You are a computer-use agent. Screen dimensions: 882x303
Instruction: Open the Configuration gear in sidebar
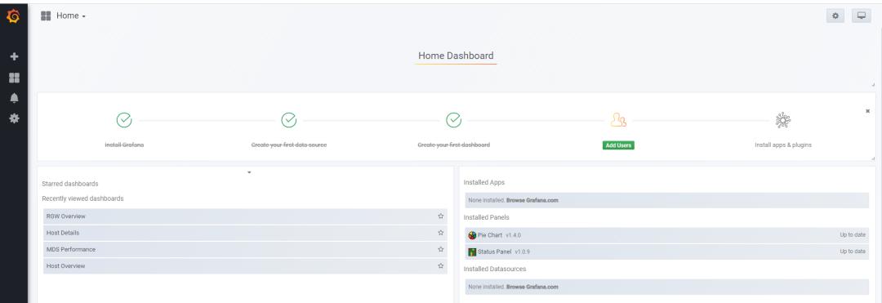pos(14,118)
